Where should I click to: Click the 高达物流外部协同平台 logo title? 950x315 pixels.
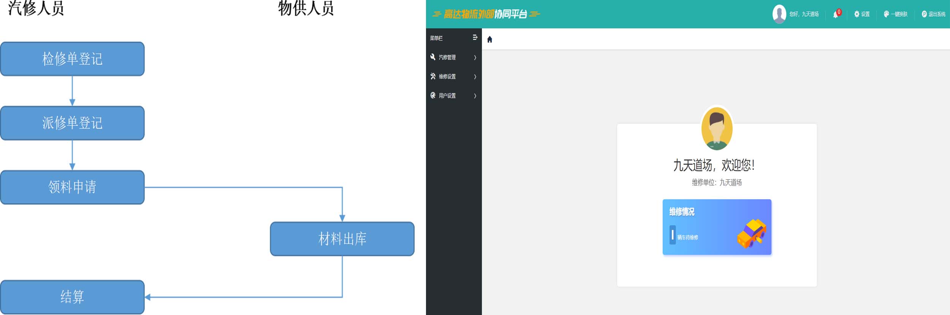pyautogui.click(x=486, y=14)
